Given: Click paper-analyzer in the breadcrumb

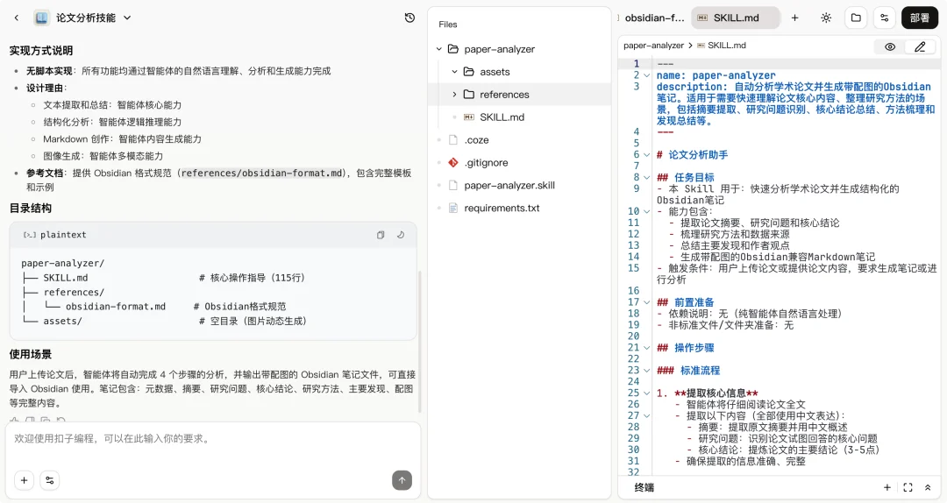Looking at the screenshot, I should pos(653,46).
